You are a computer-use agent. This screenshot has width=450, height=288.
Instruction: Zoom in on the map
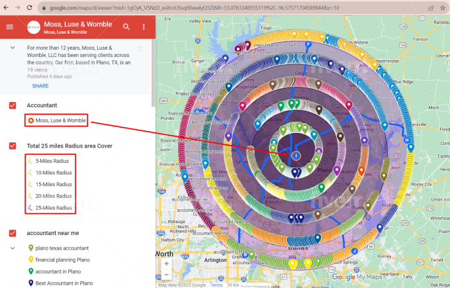point(166,264)
